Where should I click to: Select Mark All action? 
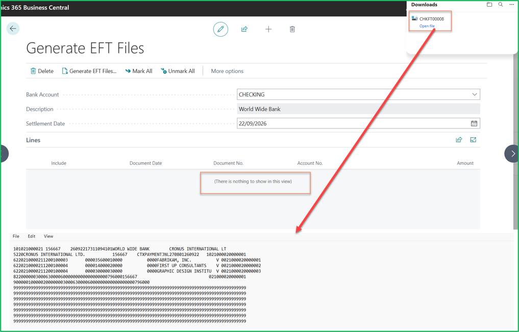pos(139,71)
